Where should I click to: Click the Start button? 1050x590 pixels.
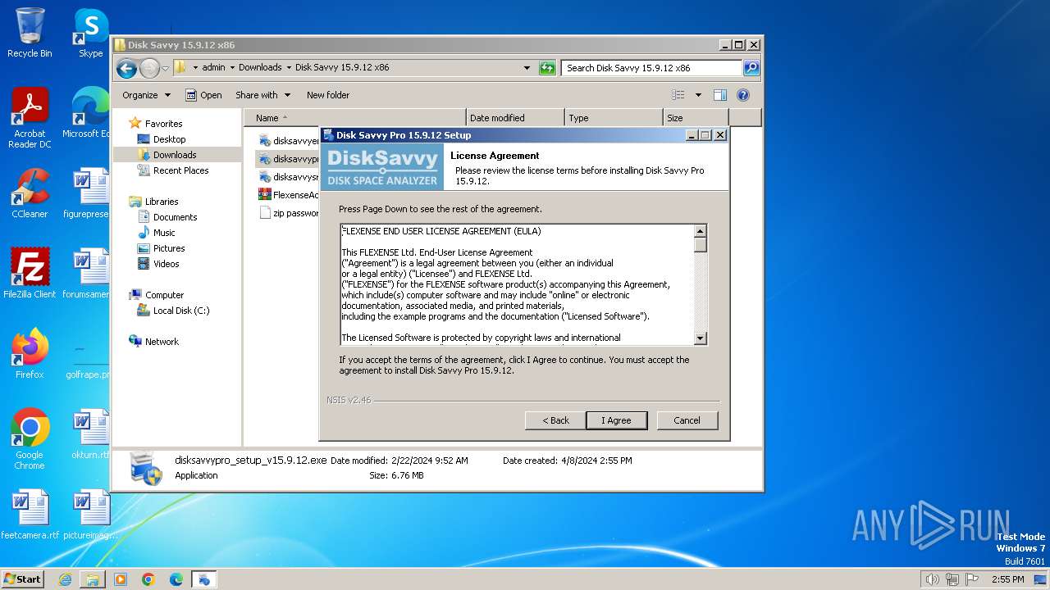[x=22, y=579]
